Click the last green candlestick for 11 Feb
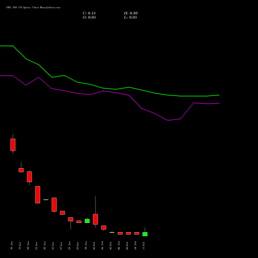 coord(145,234)
